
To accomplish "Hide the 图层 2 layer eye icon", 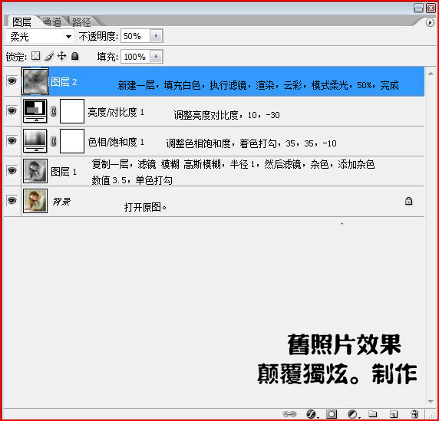I will (x=12, y=81).
